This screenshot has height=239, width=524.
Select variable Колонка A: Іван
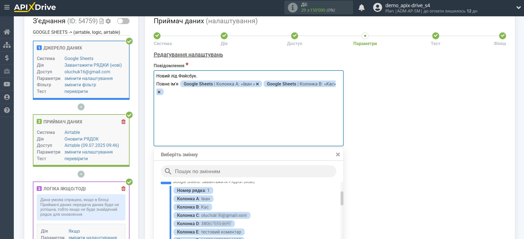click(193, 199)
